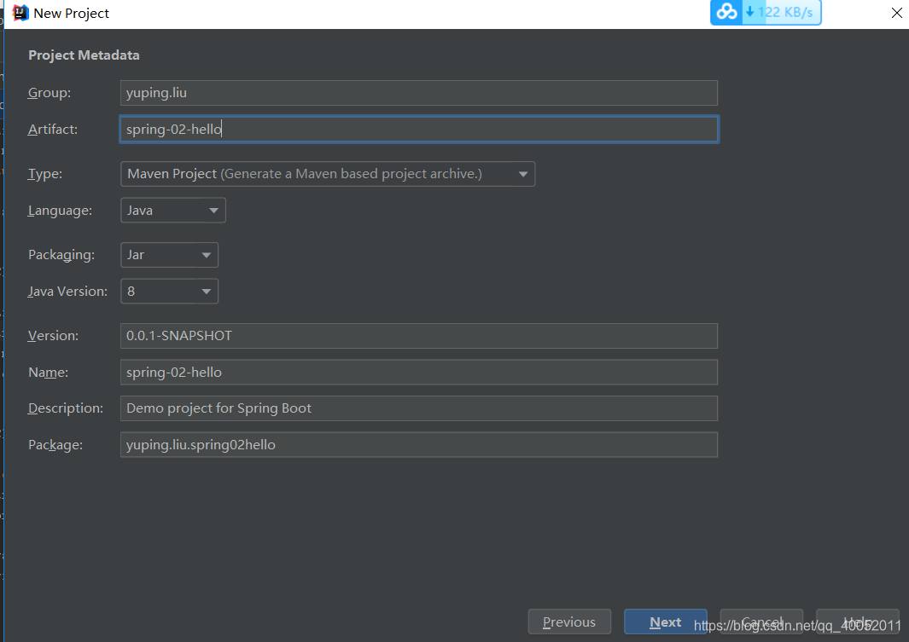The image size is (909, 642).
Task: Close the New Project dialog
Action: pos(896,13)
